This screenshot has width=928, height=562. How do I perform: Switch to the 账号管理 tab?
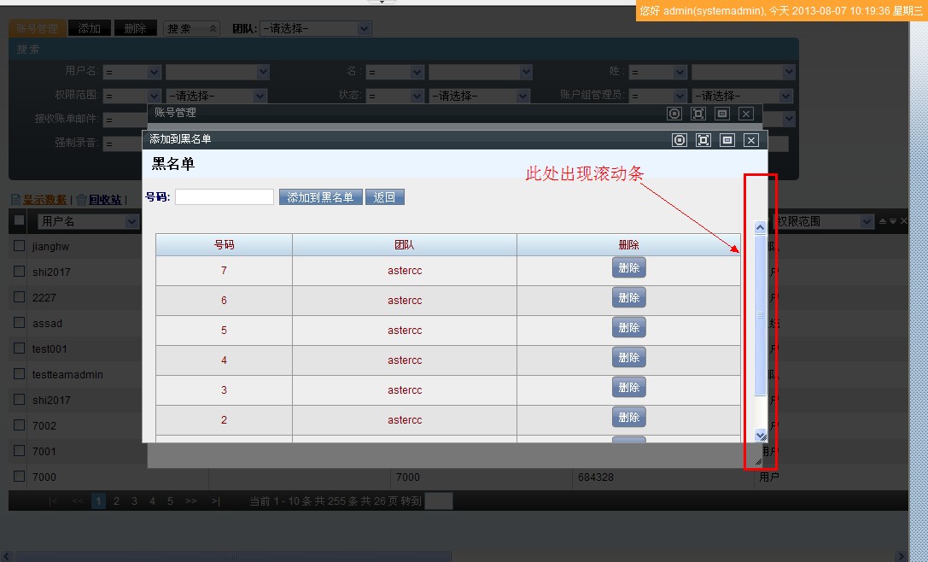coord(37,29)
